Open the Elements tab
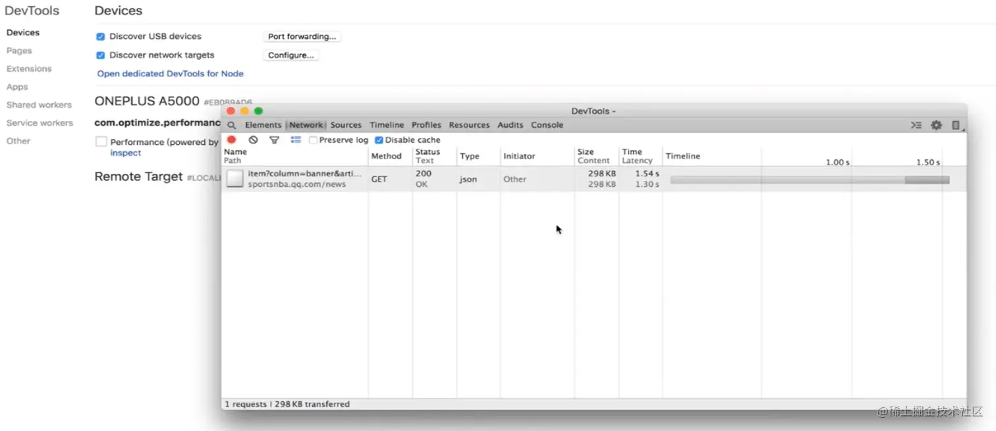 coord(263,125)
